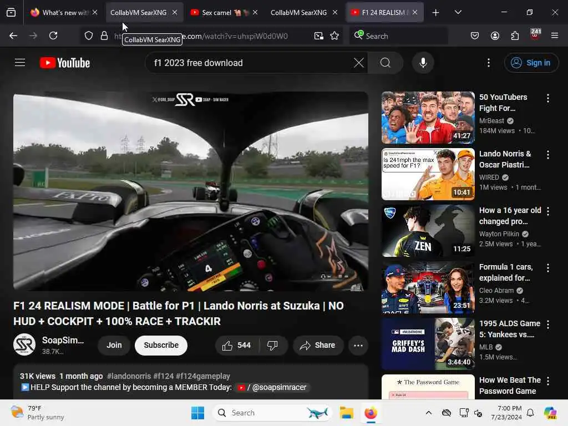The image size is (568, 426).
Task: Open the extensions puzzle icon
Action: pyautogui.click(x=515, y=35)
